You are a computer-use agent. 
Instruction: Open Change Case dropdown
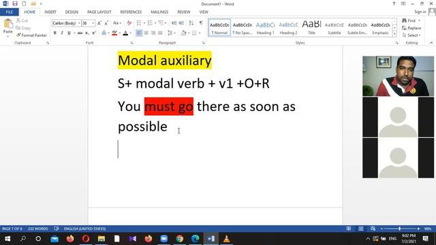[117, 23]
